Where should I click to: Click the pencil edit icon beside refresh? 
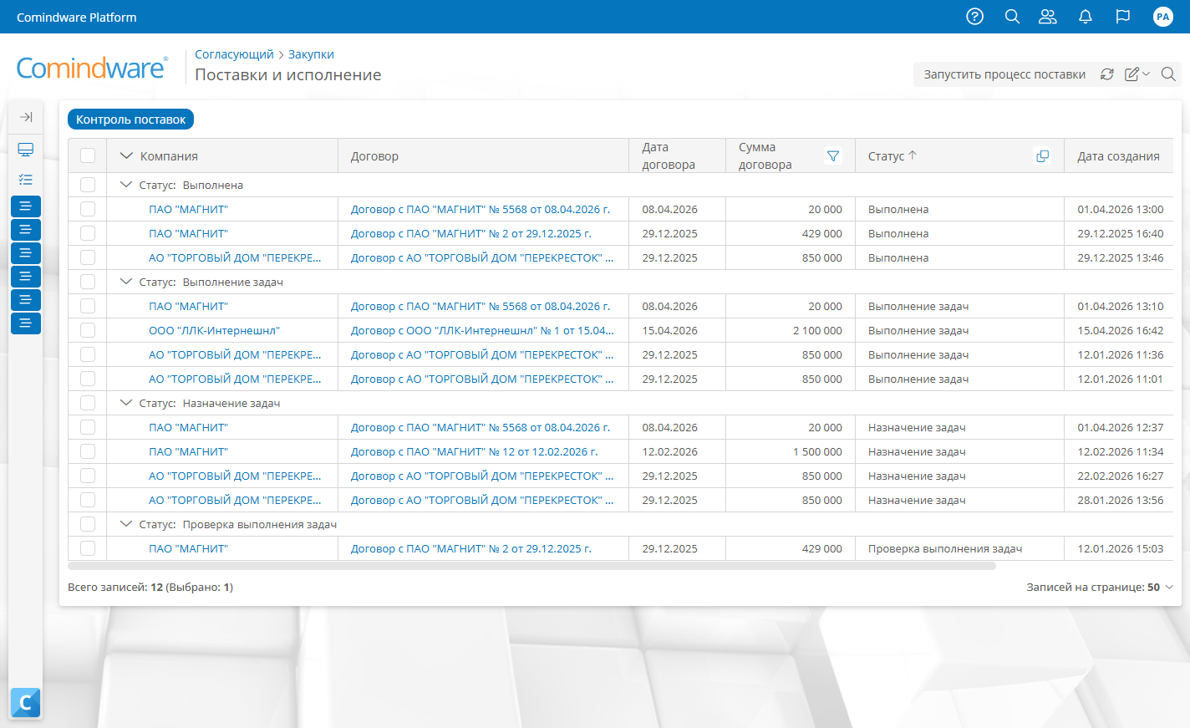tap(1132, 74)
